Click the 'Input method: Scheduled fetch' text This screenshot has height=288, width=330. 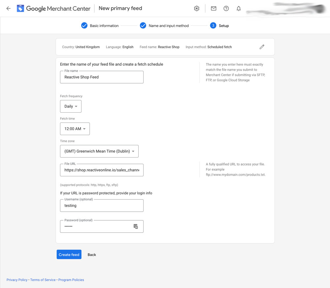pyautogui.click(x=209, y=47)
